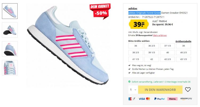Click the Amazon Pay logo
This screenshot has width=200, height=107.
coord(186,98)
